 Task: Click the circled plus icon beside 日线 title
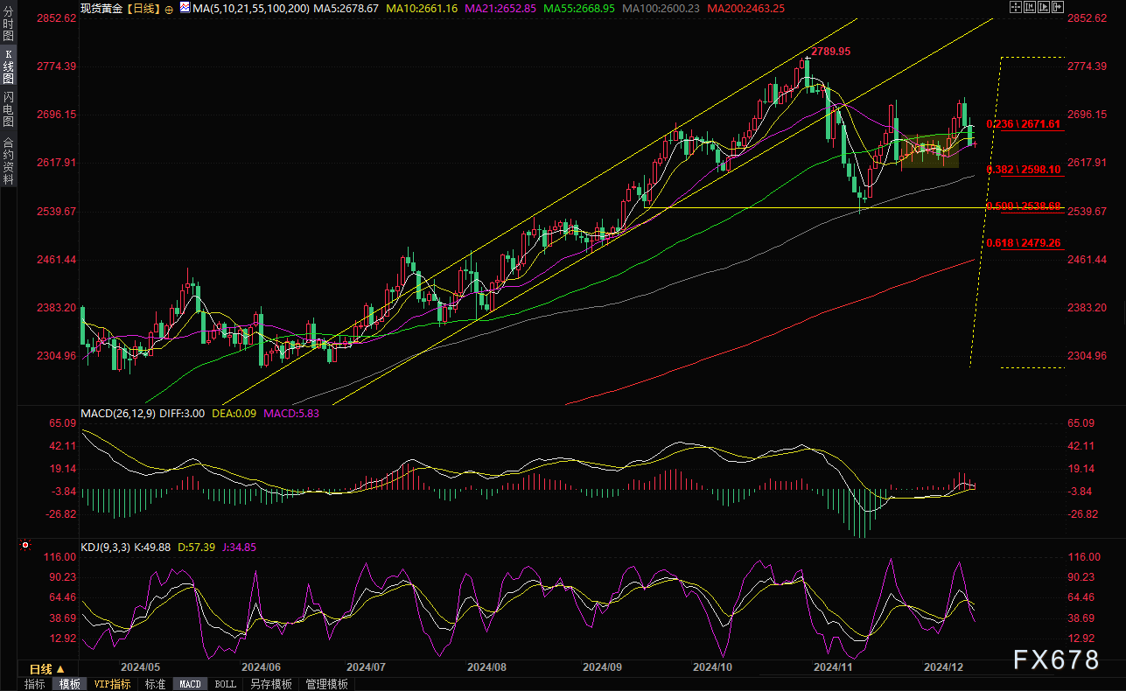169,7
